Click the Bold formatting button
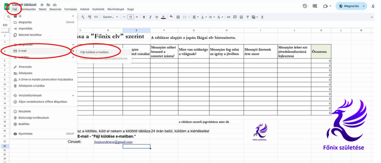This screenshot has height=163, width=381. 144,17
